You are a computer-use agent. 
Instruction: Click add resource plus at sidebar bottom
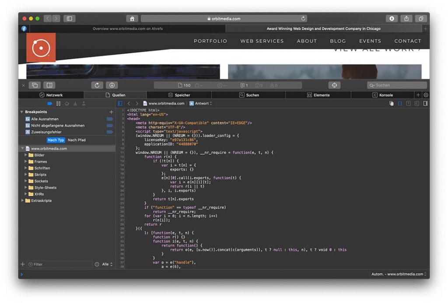tap(23, 265)
